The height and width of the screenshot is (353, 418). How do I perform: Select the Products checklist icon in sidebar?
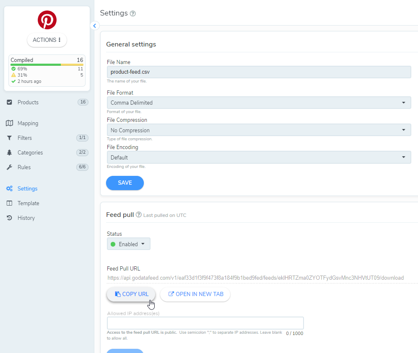click(10, 102)
